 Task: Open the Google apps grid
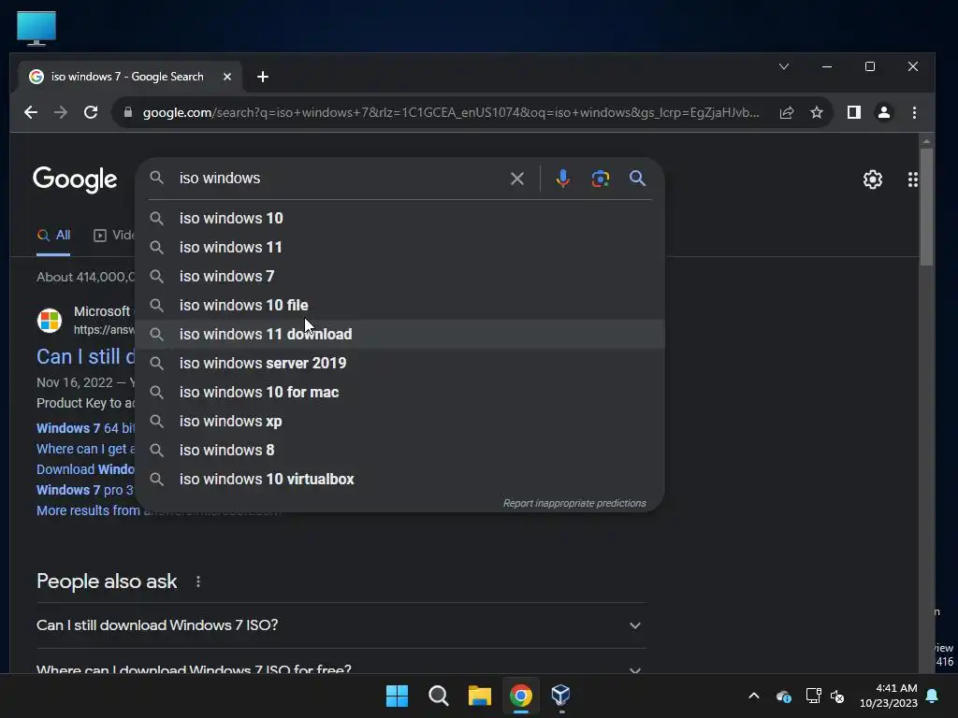[x=912, y=179]
